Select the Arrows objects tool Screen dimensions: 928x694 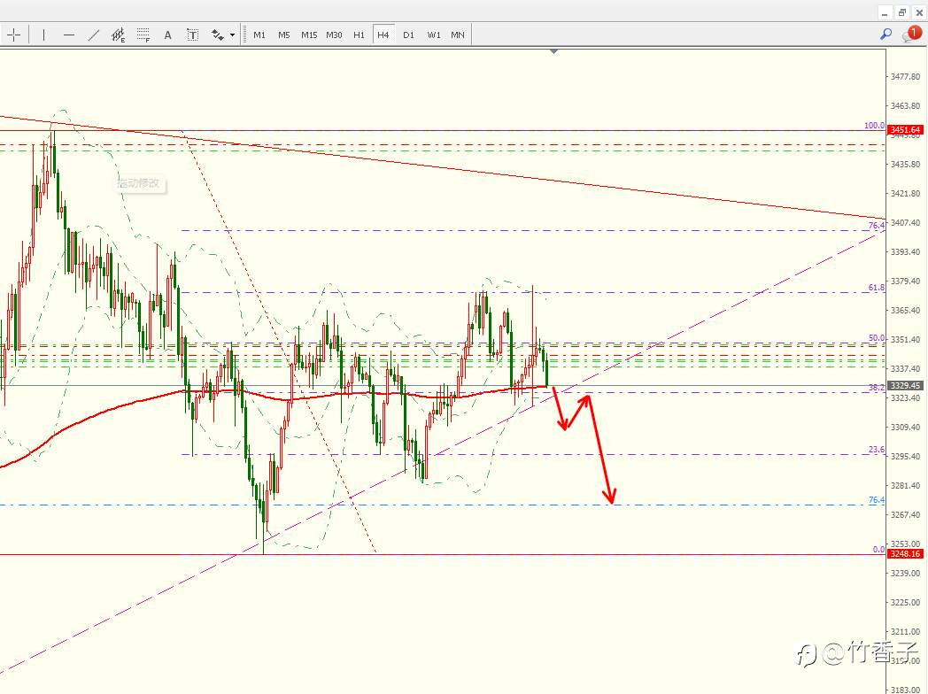coord(217,35)
